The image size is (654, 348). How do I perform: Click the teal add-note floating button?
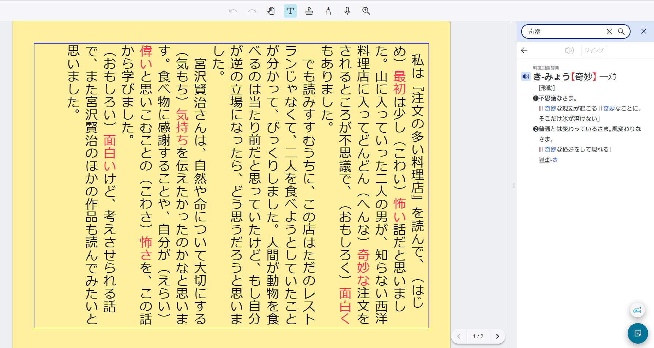[638, 333]
